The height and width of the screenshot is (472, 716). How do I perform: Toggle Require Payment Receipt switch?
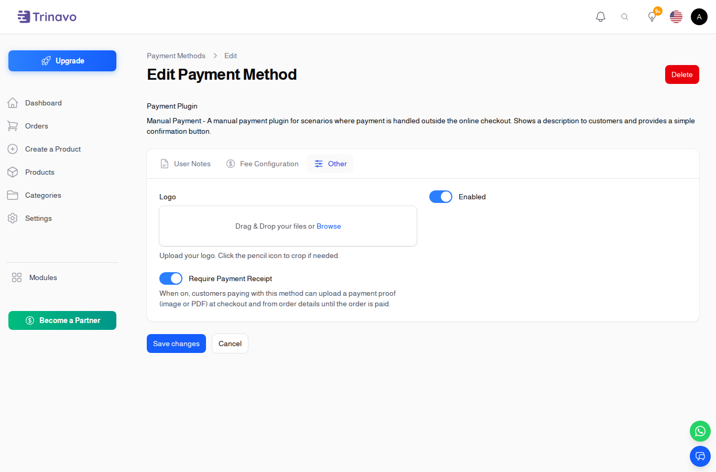coord(171,278)
